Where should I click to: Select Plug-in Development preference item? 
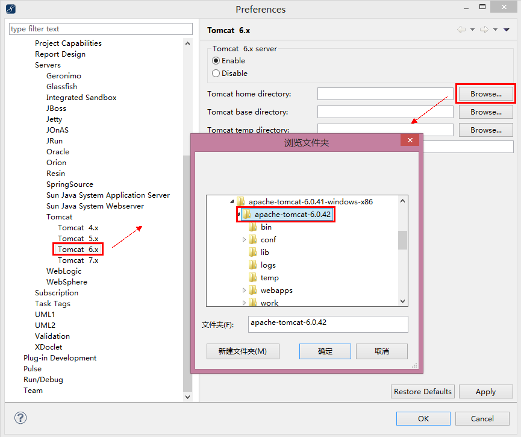point(60,358)
